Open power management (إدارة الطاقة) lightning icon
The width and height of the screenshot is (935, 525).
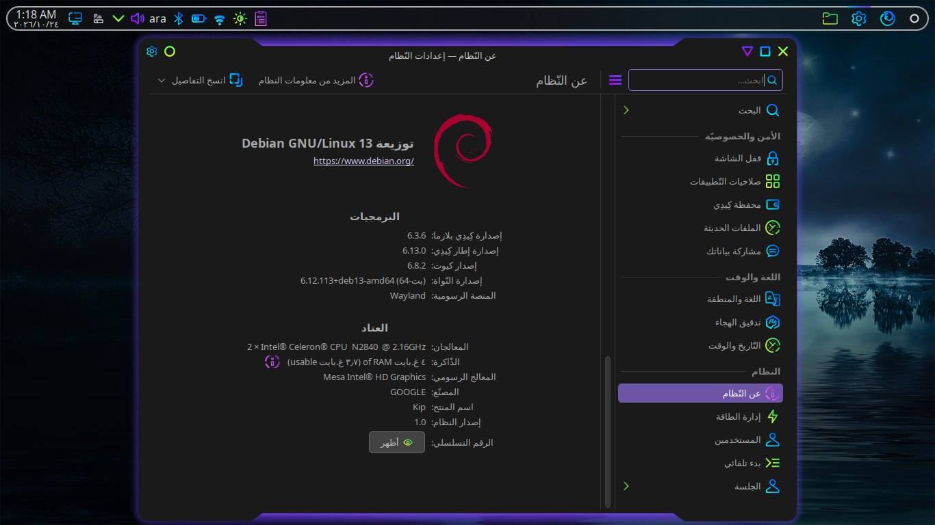(772, 416)
